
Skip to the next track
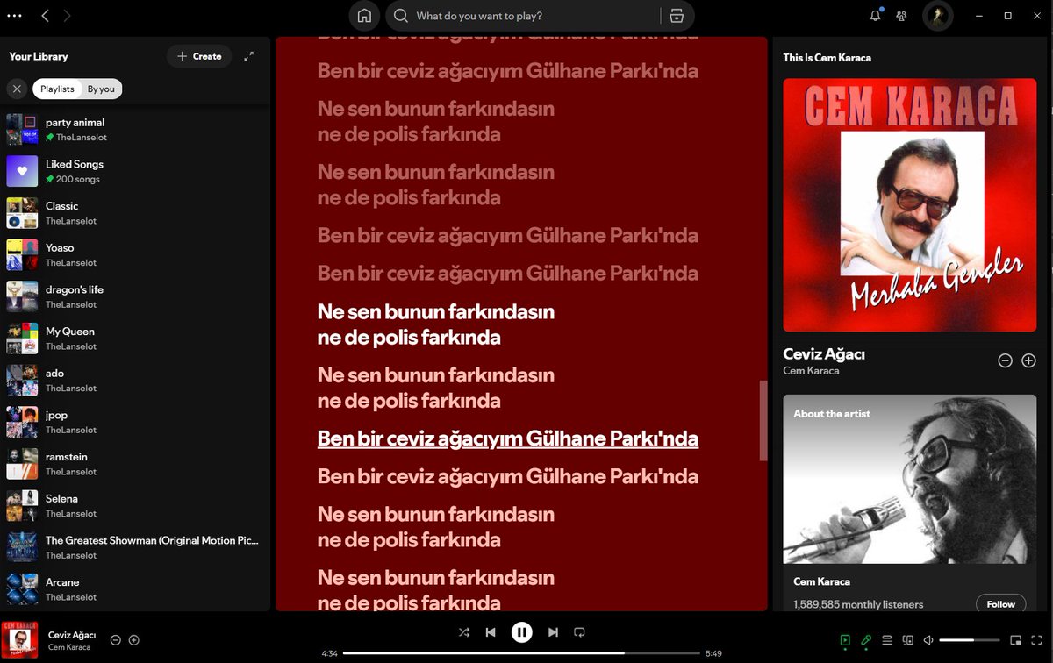[553, 631]
